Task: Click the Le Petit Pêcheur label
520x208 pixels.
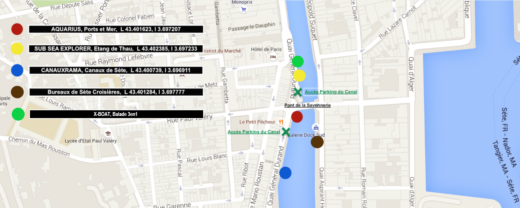Action: 257,122
